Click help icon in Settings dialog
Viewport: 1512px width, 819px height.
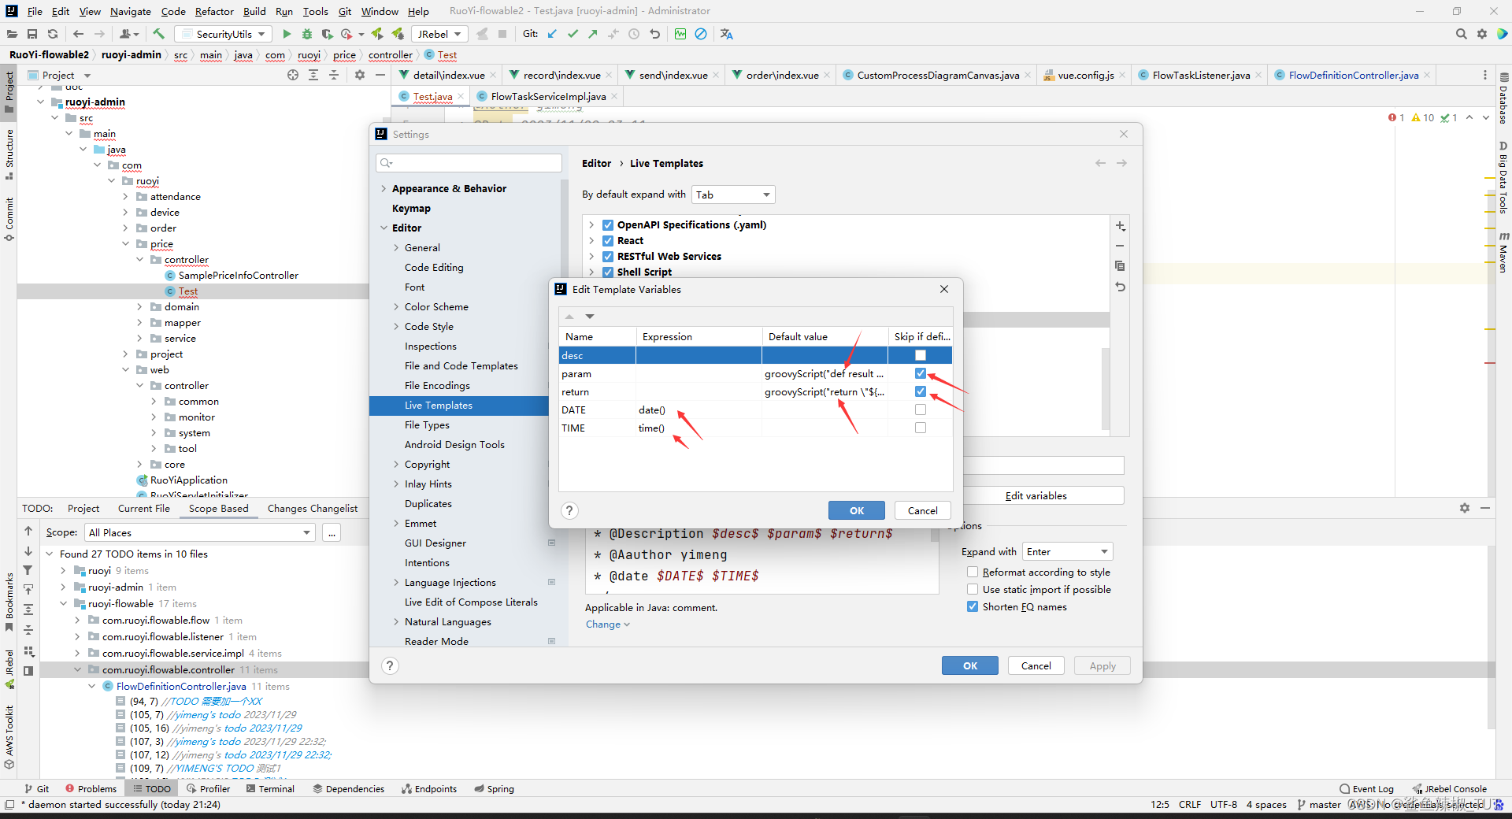pyautogui.click(x=390, y=665)
